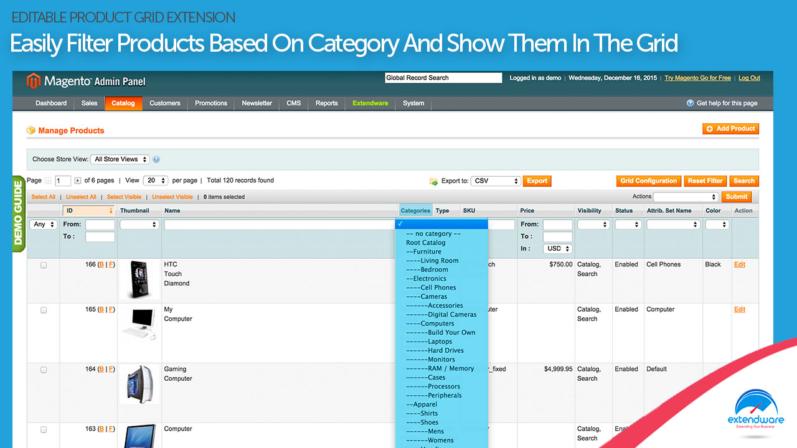Check the box for product 166
797x448 pixels.
[44, 265]
